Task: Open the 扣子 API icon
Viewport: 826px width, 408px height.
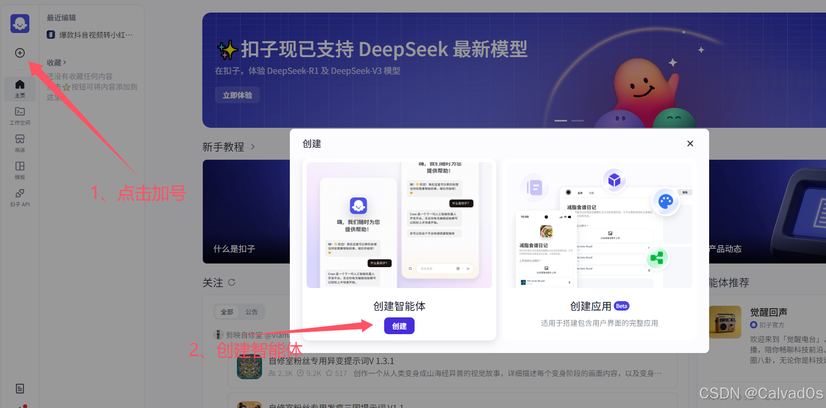Action: coord(20,197)
